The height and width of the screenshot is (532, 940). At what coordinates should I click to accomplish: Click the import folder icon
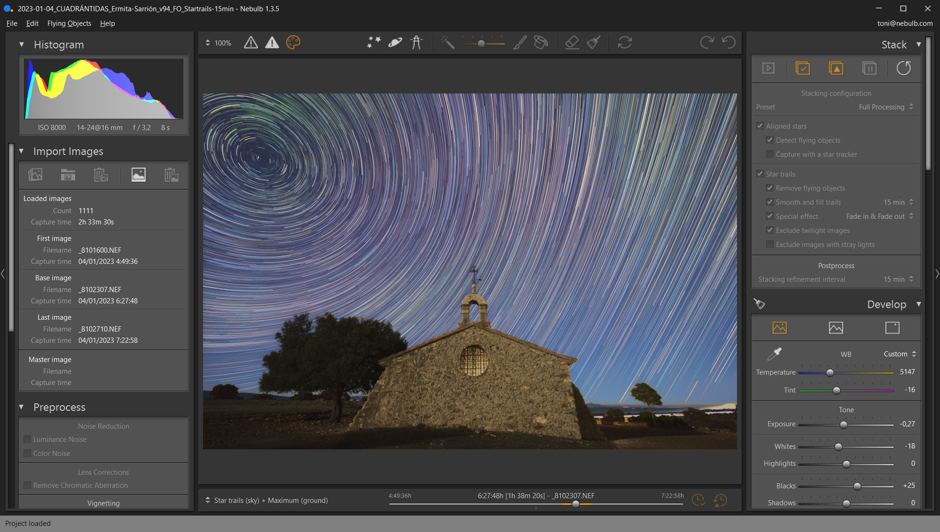(68, 175)
